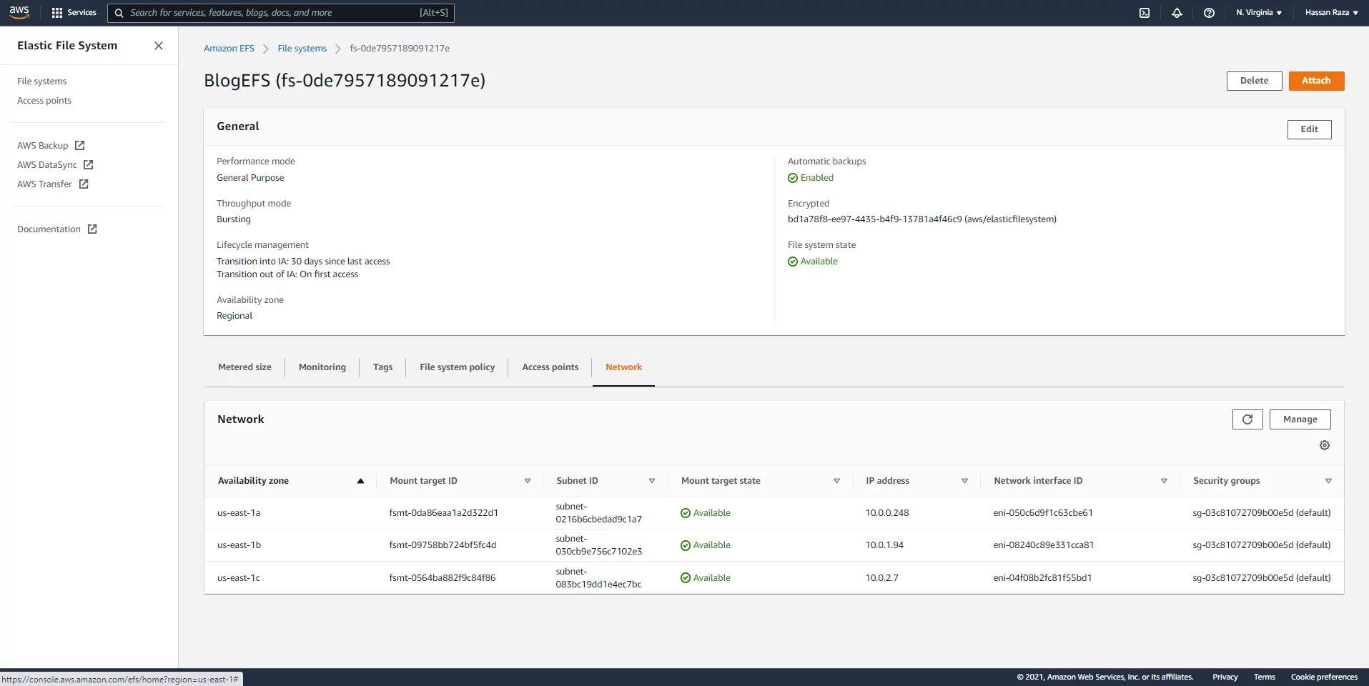Image resolution: width=1369 pixels, height=686 pixels.
Task: Open Cookie preferences in the footer
Action: [1324, 677]
